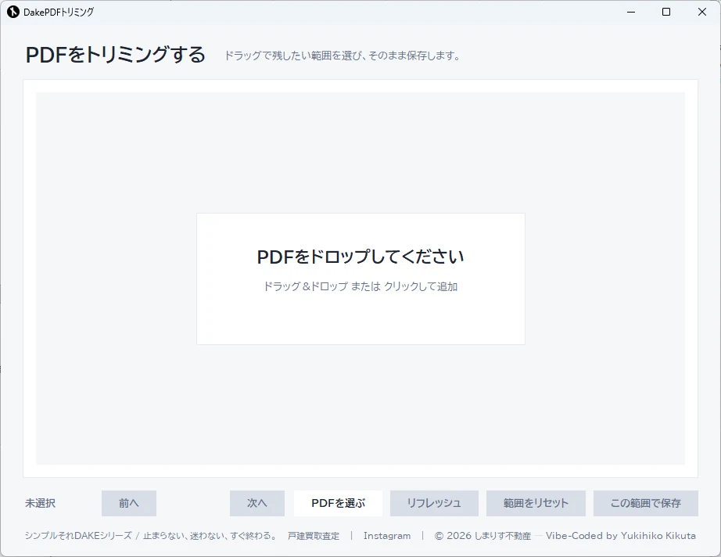
Task: Click ドラッグ＆ドロップ または クリックして追加 text
Action: point(360,286)
